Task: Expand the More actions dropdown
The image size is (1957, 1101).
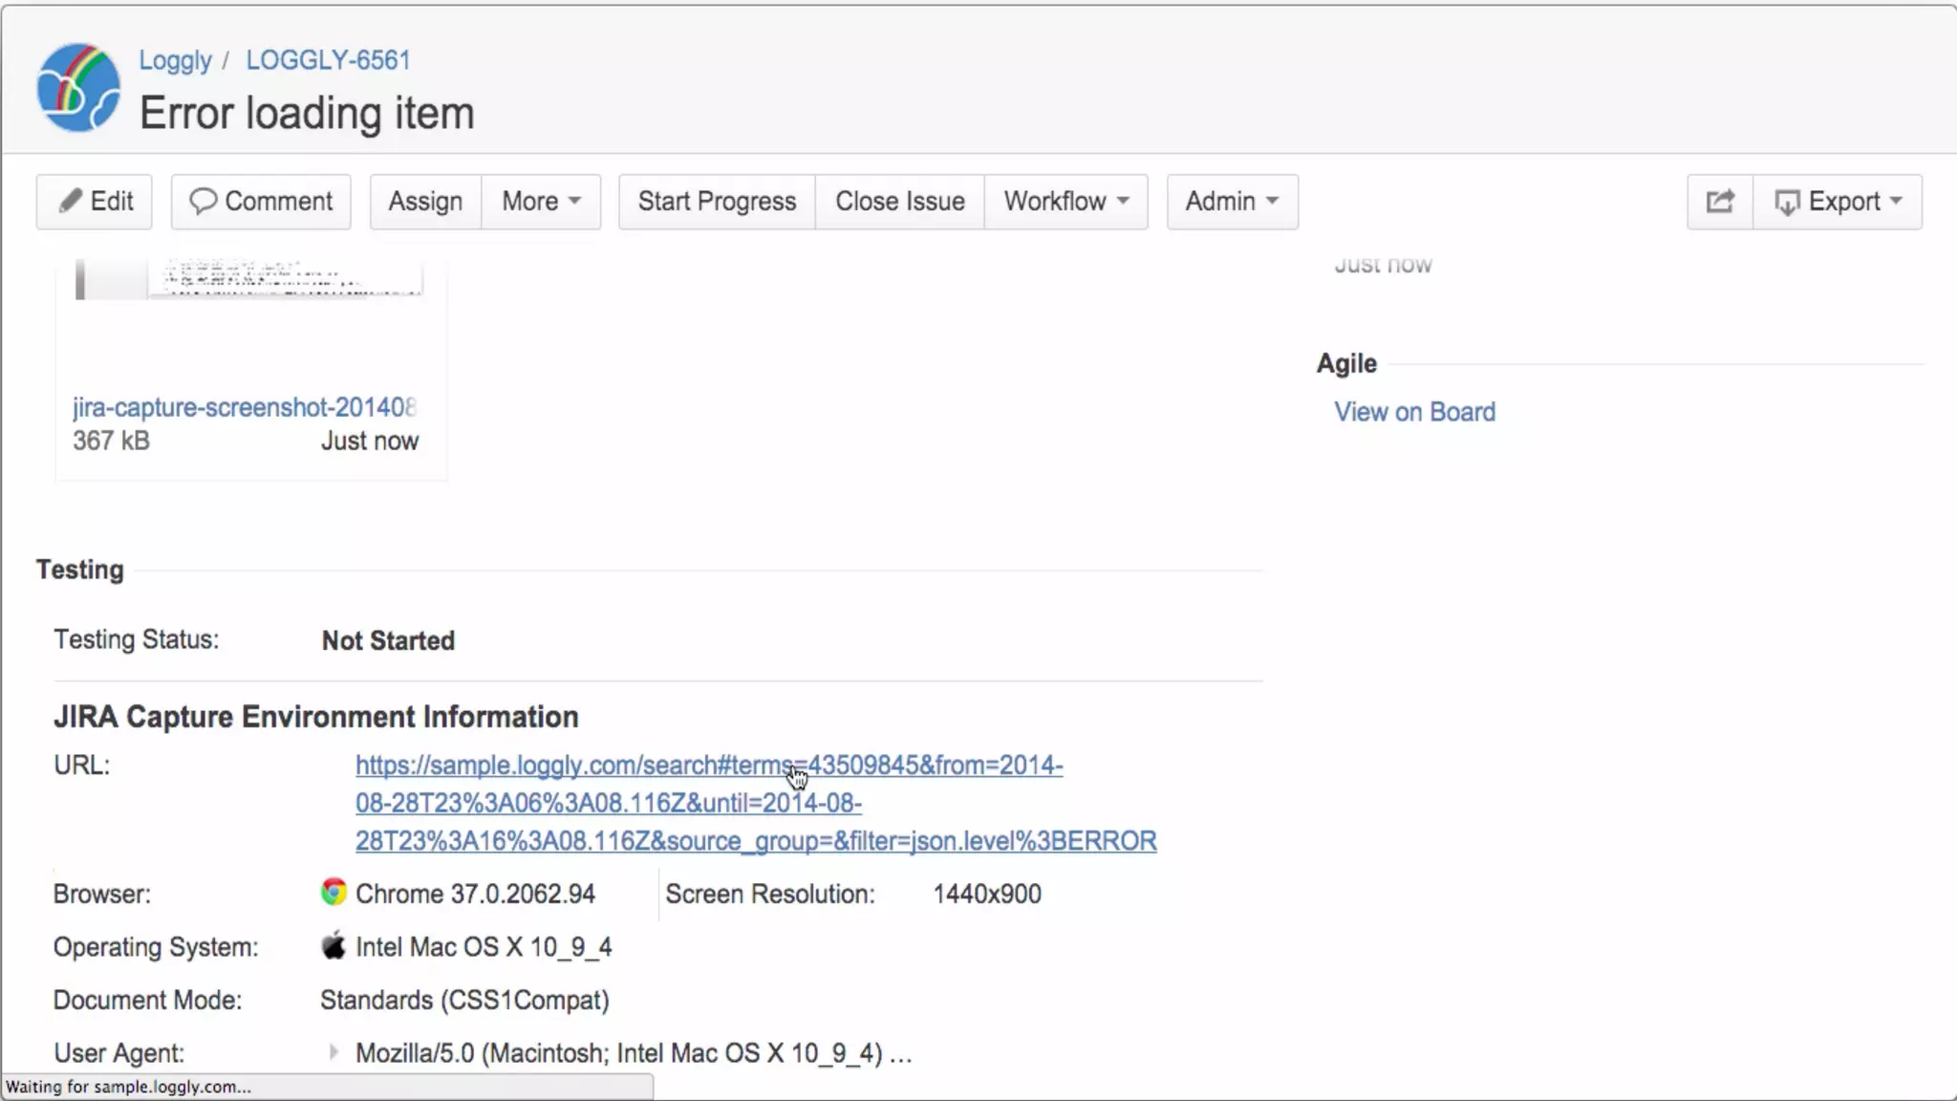Action: [541, 202]
